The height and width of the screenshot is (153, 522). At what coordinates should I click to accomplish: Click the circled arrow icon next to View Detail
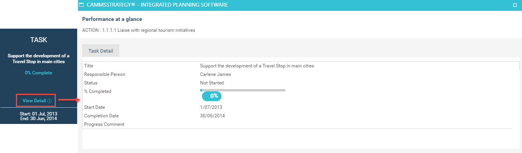49,101
